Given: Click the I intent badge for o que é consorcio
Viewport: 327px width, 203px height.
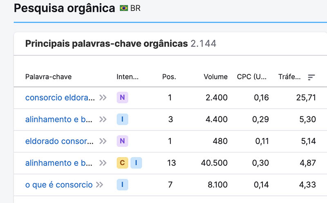Looking at the screenshot, I should coord(122,185).
